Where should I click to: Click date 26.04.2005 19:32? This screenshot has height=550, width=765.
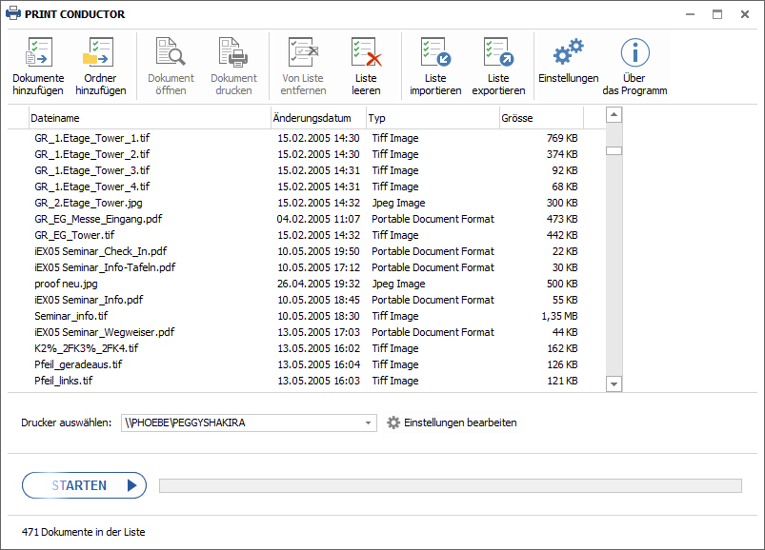(x=318, y=284)
